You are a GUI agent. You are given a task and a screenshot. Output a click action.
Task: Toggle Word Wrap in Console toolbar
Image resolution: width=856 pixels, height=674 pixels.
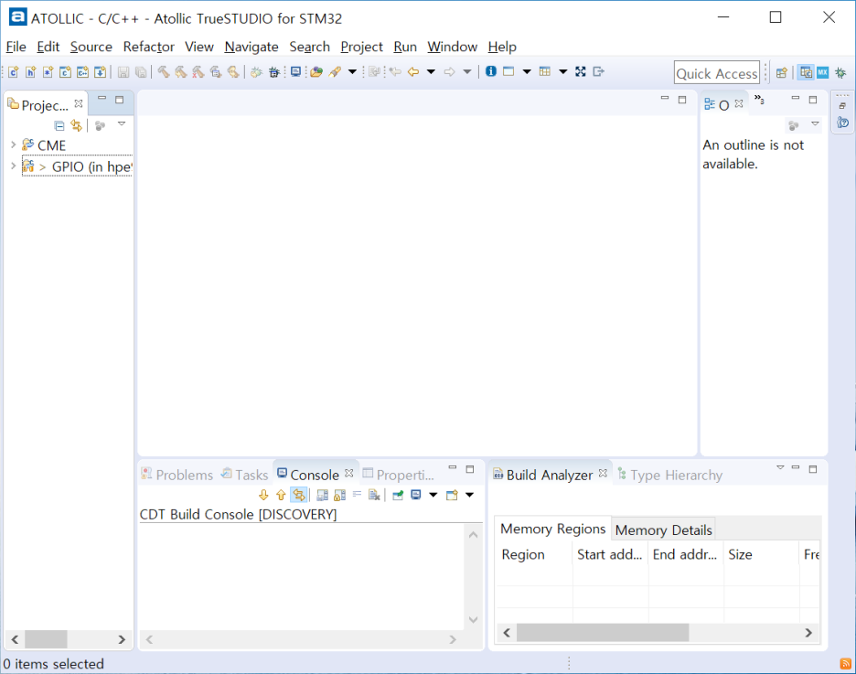click(357, 495)
